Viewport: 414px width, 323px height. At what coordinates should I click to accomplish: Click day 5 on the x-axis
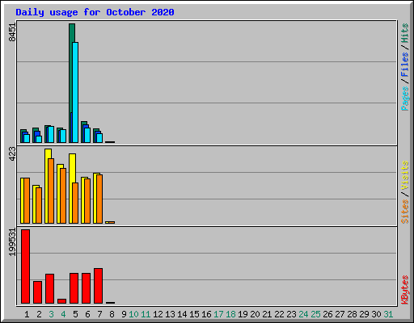(75, 314)
